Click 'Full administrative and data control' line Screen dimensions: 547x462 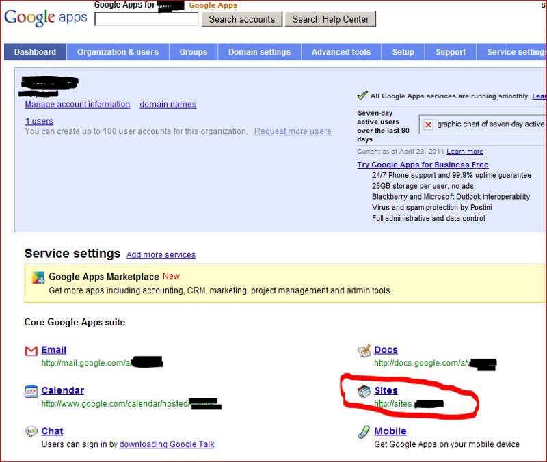coord(429,218)
